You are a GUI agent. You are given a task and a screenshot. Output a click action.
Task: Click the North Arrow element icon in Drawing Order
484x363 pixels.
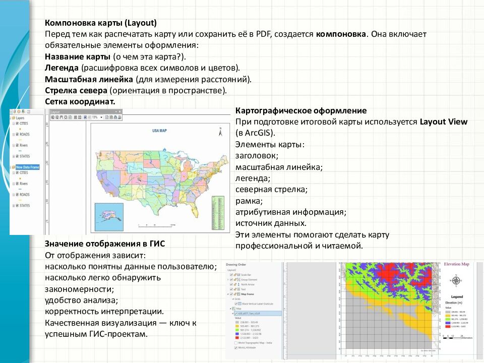[238, 284]
